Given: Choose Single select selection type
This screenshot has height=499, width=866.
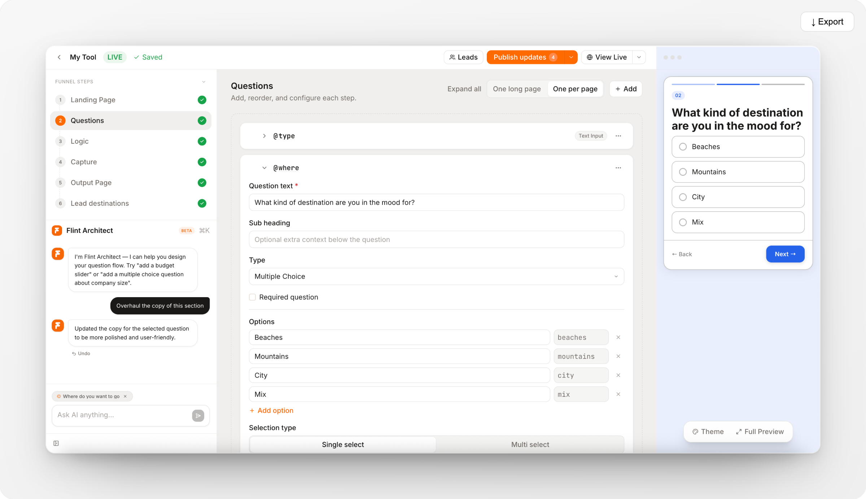Looking at the screenshot, I should [x=343, y=444].
